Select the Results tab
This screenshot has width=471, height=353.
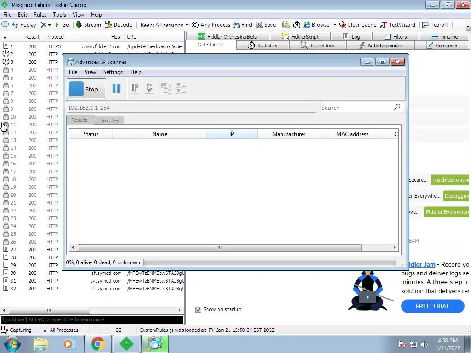(x=80, y=120)
